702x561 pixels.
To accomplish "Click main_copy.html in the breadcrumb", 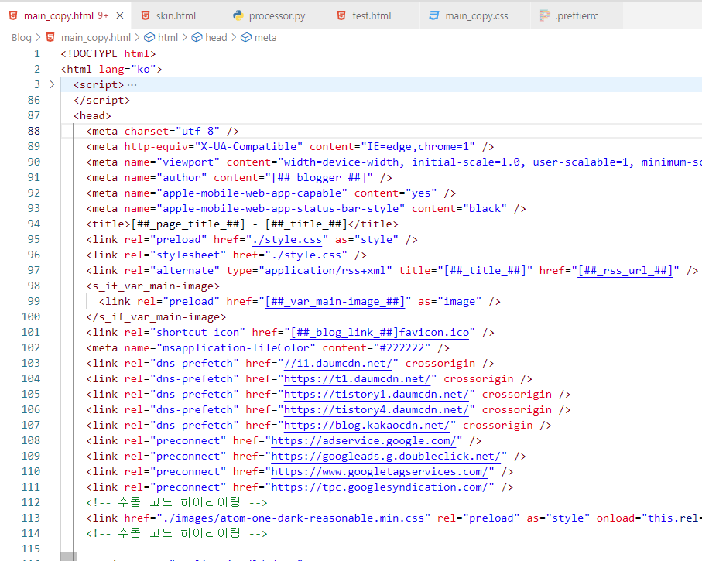I will (96, 38).
